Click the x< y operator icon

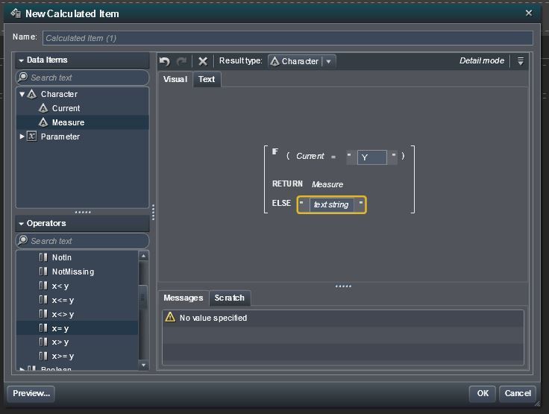43,286
